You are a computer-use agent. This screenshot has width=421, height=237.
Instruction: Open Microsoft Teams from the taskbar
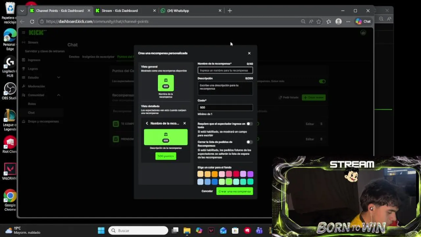pyautogui.click(x=259, y=230)
